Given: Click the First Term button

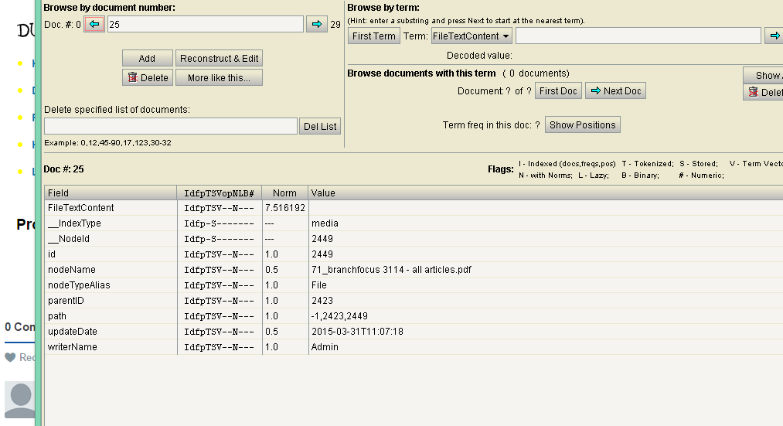Looking at the screenshot, I should [x=373, y=36].
